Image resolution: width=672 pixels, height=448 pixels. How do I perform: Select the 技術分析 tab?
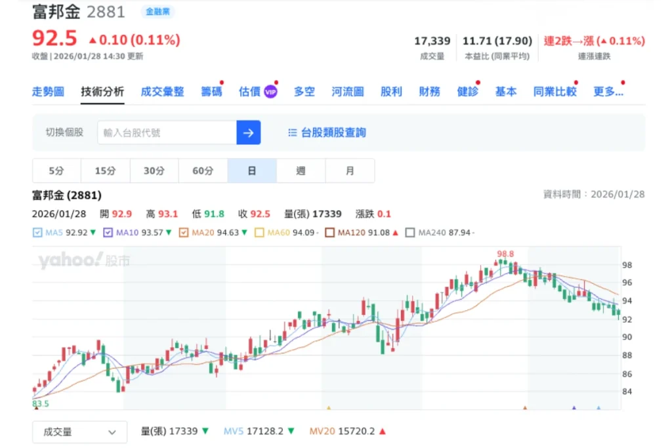coord(102,92)
